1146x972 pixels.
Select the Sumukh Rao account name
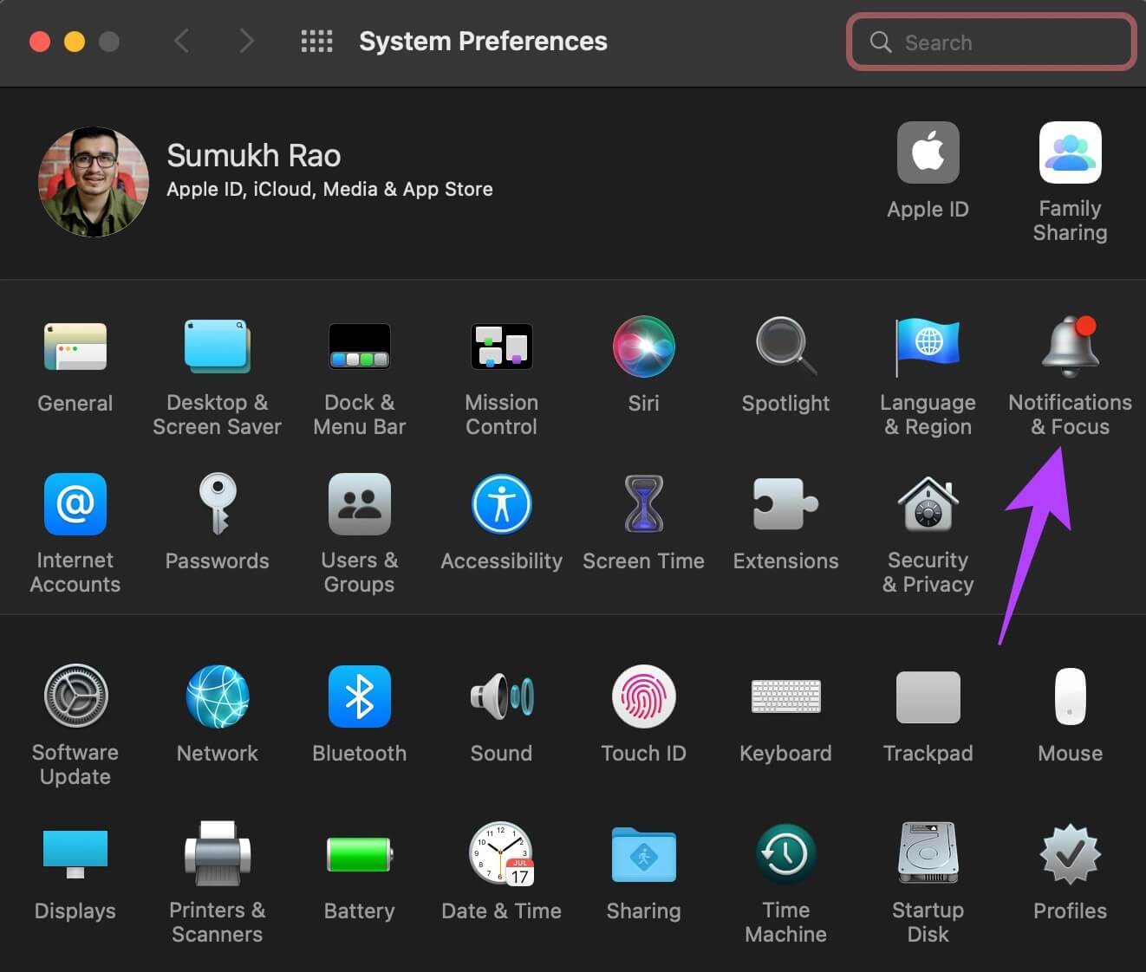(254, 156)
